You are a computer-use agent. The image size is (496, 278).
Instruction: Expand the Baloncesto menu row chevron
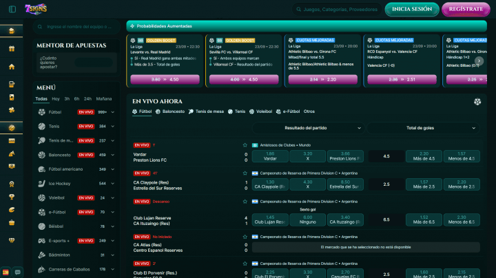112,155
